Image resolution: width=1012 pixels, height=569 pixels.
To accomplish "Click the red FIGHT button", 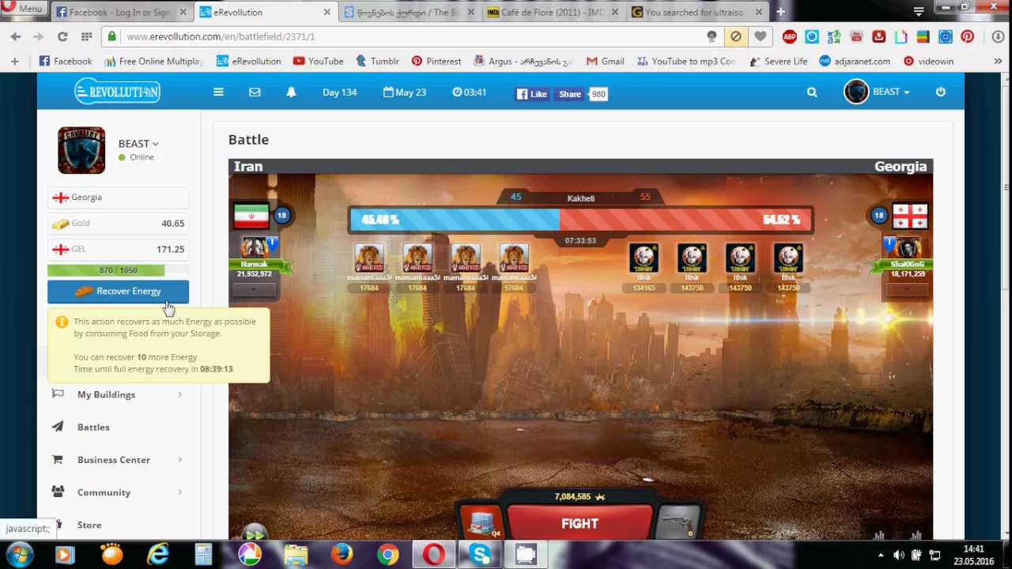I will (x=580, y=523).
